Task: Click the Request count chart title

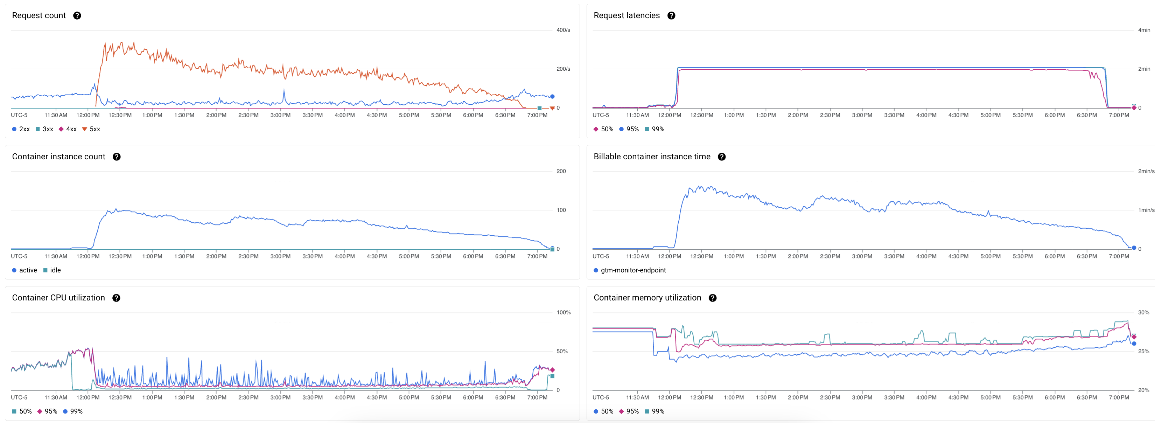Action: 39,16
